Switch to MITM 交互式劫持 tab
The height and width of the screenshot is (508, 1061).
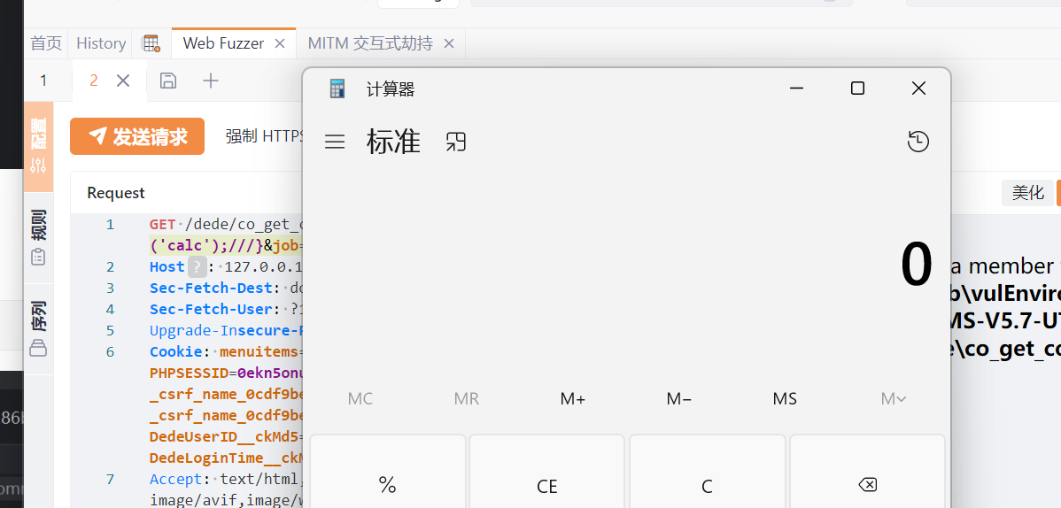pos(370,43)
